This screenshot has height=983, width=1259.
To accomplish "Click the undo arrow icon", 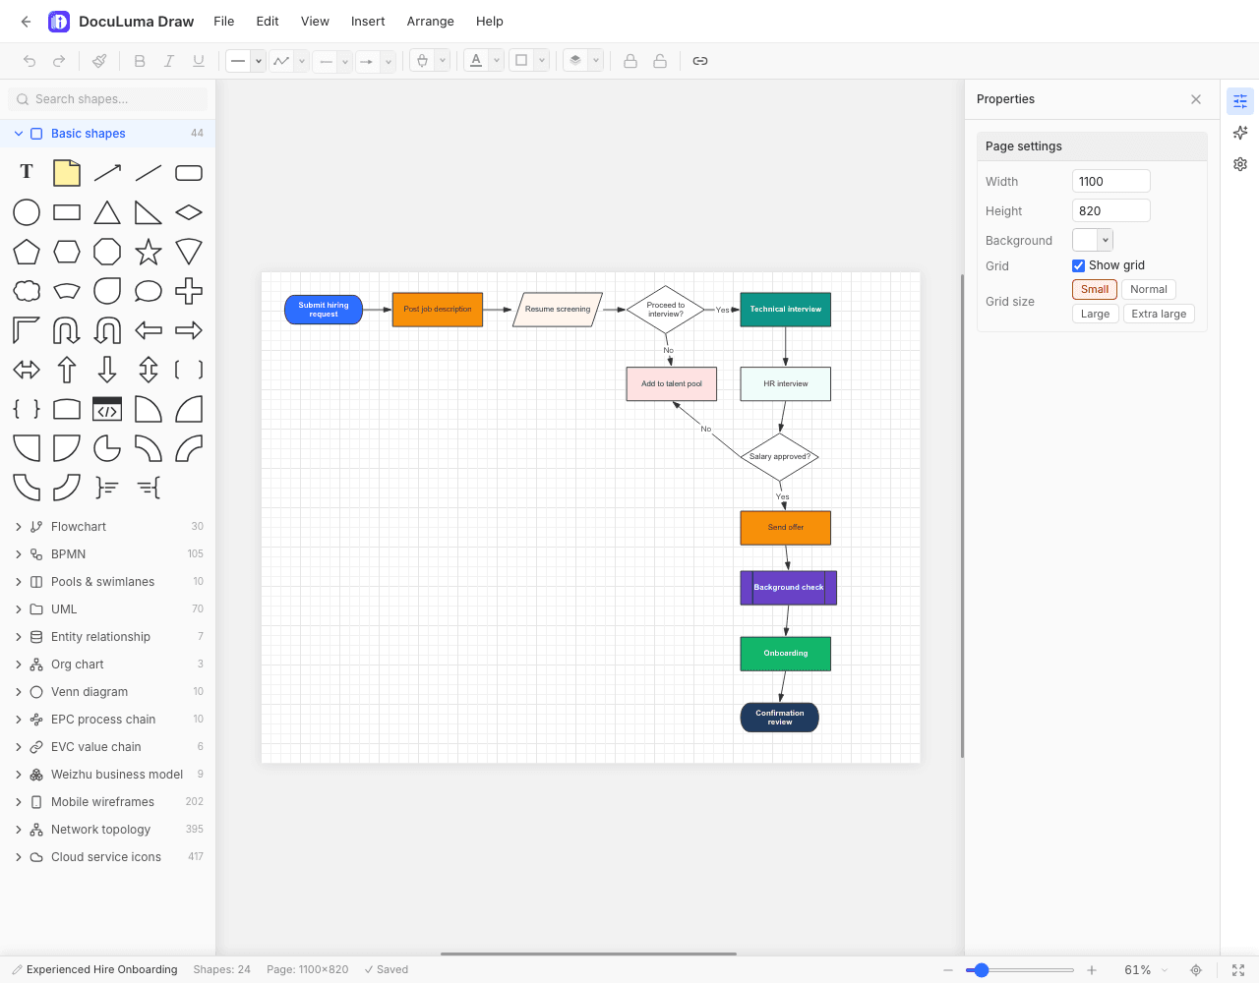I will [30, 61].
